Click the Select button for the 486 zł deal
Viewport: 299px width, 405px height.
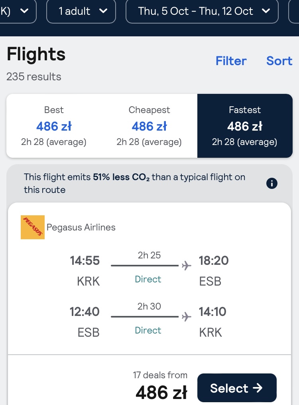click(x=237, y=388)
